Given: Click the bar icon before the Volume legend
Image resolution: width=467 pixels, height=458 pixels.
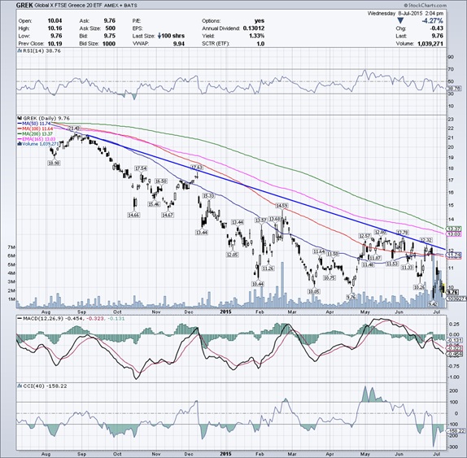Looking at the screenshot, I should (x=20, y=144).
